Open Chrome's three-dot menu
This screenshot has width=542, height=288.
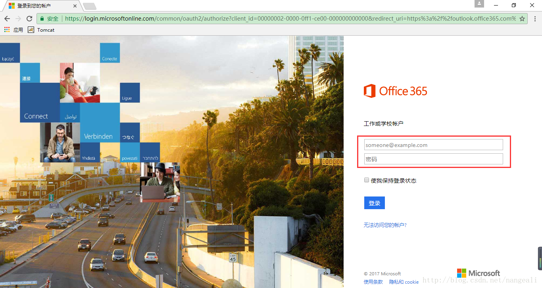click(x=534, y=19)
